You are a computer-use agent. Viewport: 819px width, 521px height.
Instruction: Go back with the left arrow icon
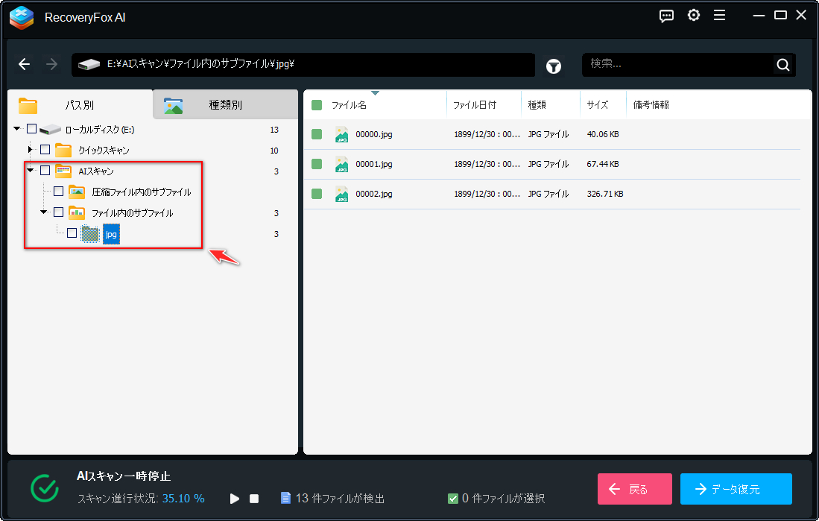tap(25, 64)
